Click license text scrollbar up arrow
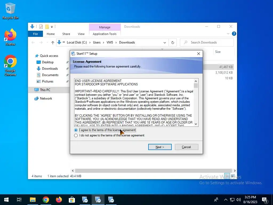This screenshot has height=205, width=273. point(196,81)
